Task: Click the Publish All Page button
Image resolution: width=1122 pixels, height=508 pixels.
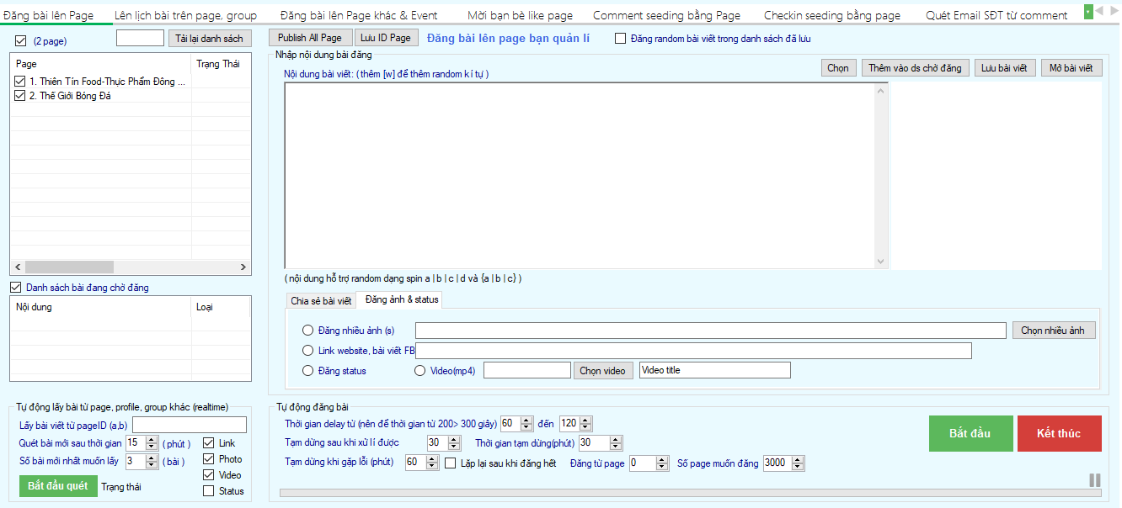Action: point(310,37)
